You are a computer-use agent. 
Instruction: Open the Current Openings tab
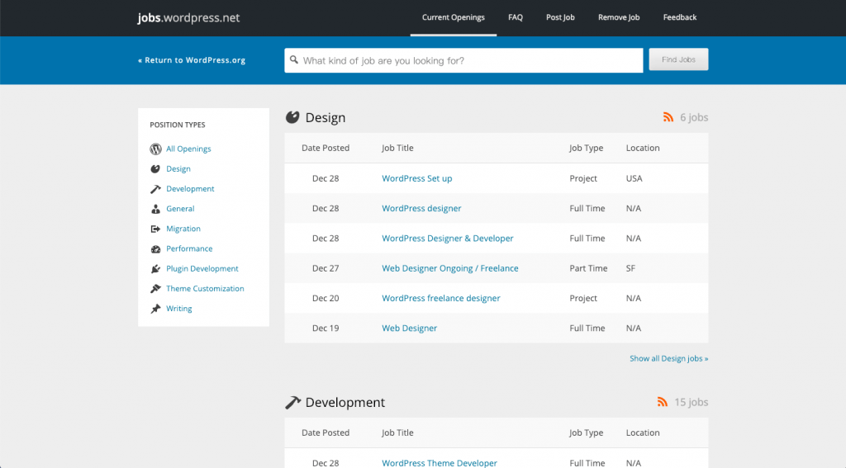pos(454,17)
